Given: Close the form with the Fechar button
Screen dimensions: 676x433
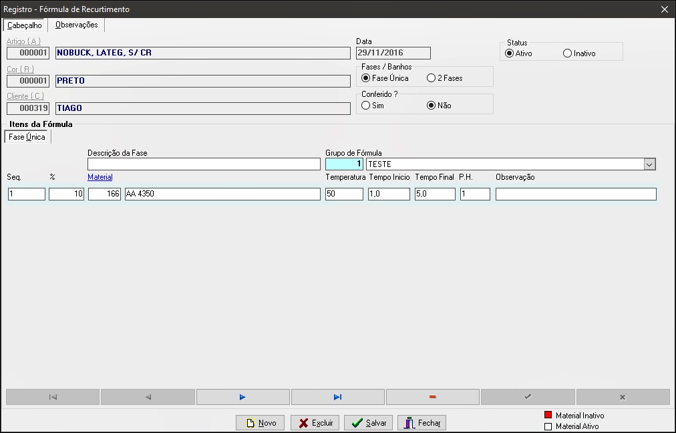Looking at the screenshot, I should (x=421, y=423).
